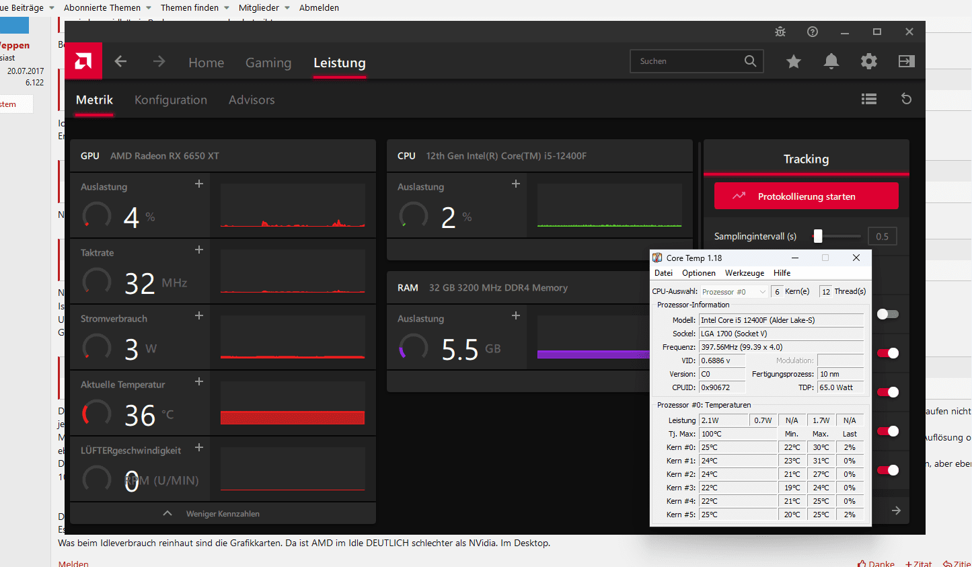Open settings gear icon
Image resolution: width=972 pixels, height=567 pixels.
pyautogui.click(x=869, y=61)
